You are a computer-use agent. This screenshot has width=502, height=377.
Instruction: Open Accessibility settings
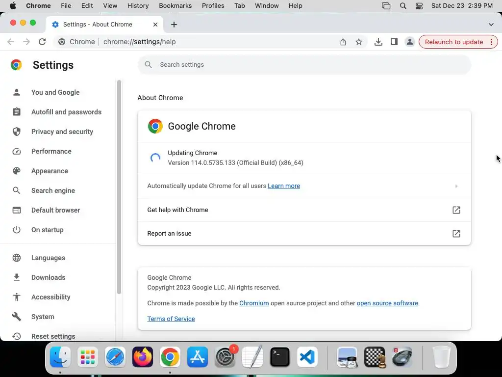pos(50,297)
